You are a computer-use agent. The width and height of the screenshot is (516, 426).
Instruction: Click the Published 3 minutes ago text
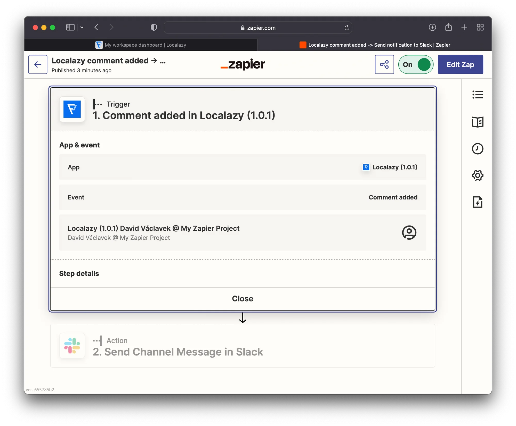pos(82,70)
